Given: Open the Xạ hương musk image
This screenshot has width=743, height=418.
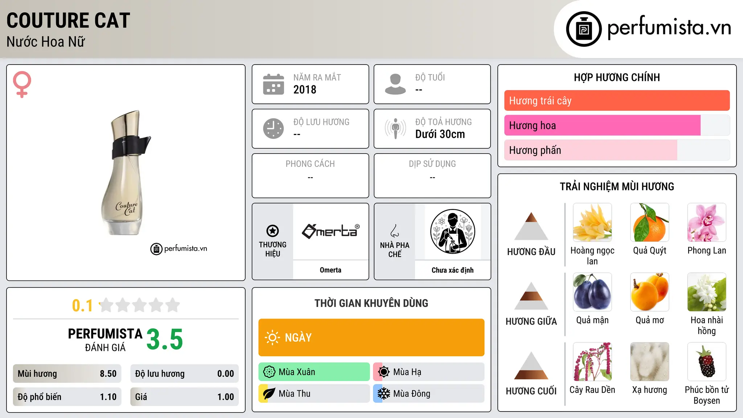Looking at the screenshot, I should click(x=650, y=362).
